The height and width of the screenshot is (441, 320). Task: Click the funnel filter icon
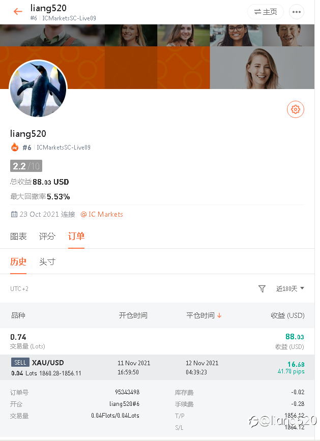point(262,288)
